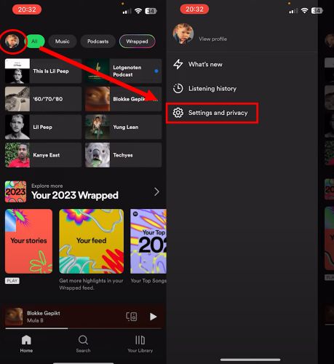This screenshot has width=334, height=364.
Task: Open Kanye East tile
Action: click(43, 155)
